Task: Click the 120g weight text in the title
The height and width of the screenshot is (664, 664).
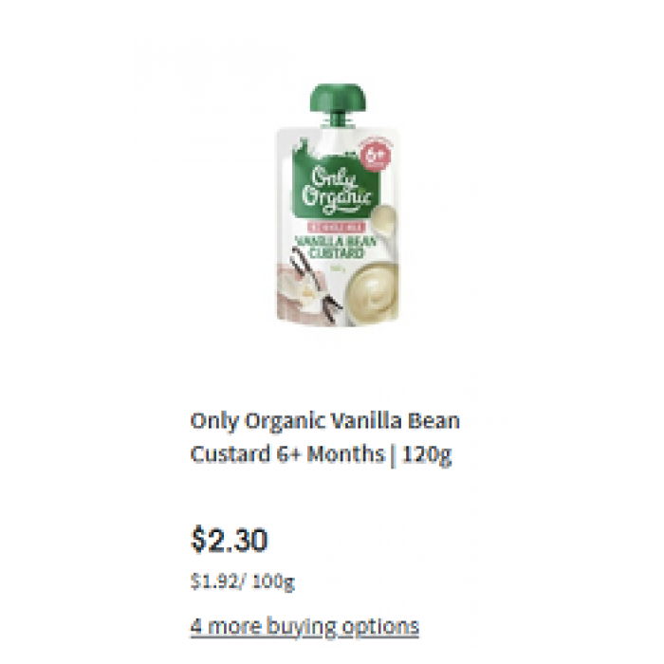Action: pos(427,454)
